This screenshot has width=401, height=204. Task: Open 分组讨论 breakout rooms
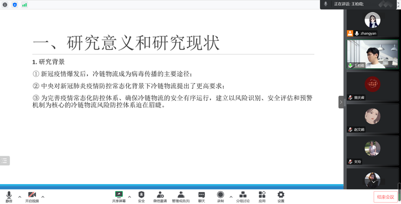(x=242, y=196)
